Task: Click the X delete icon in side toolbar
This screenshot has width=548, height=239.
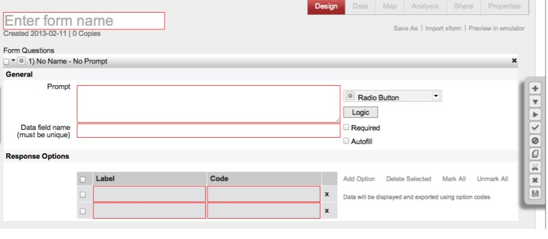Action: (534, 180)
